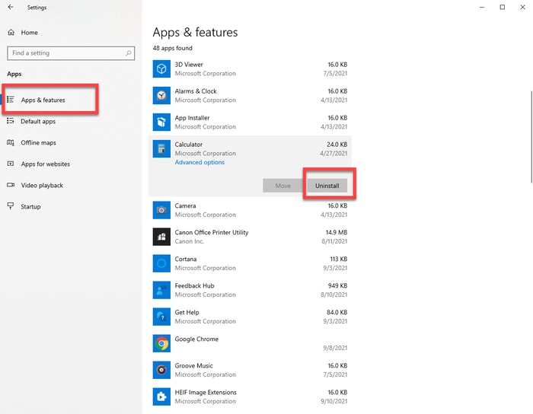Viewport: 533px width, 414px height.
Task: Open Startup apps section
Action: click(x=30, y=206)
